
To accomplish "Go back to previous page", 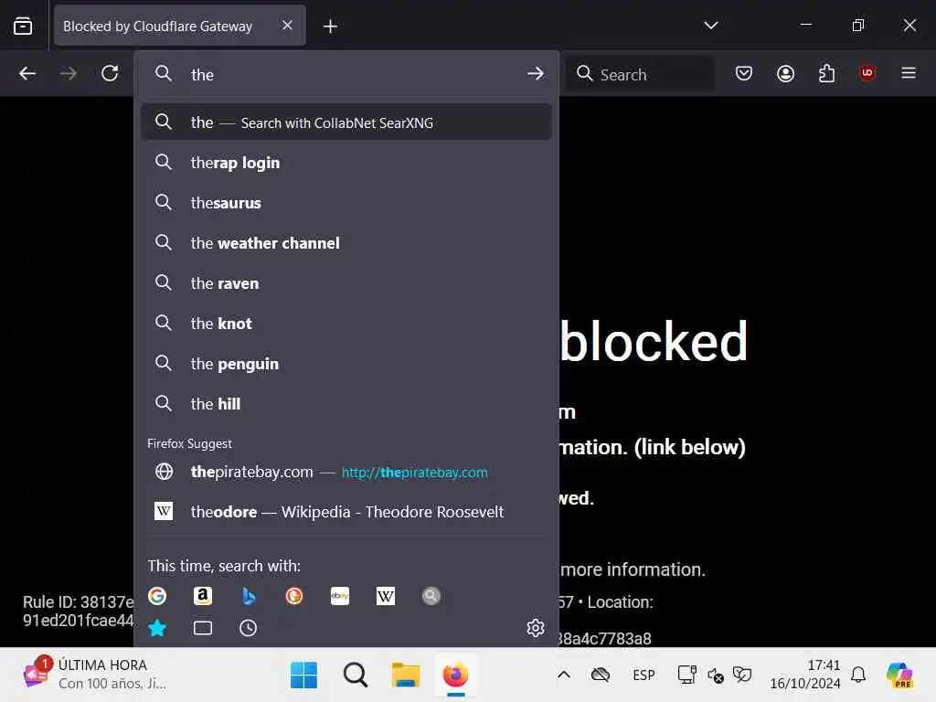I will click(27, 73).
